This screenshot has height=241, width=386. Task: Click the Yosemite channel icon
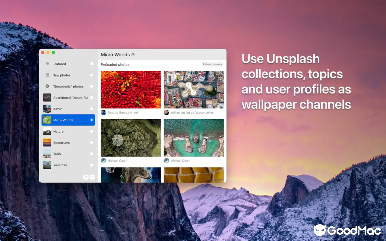click(47, 165)
